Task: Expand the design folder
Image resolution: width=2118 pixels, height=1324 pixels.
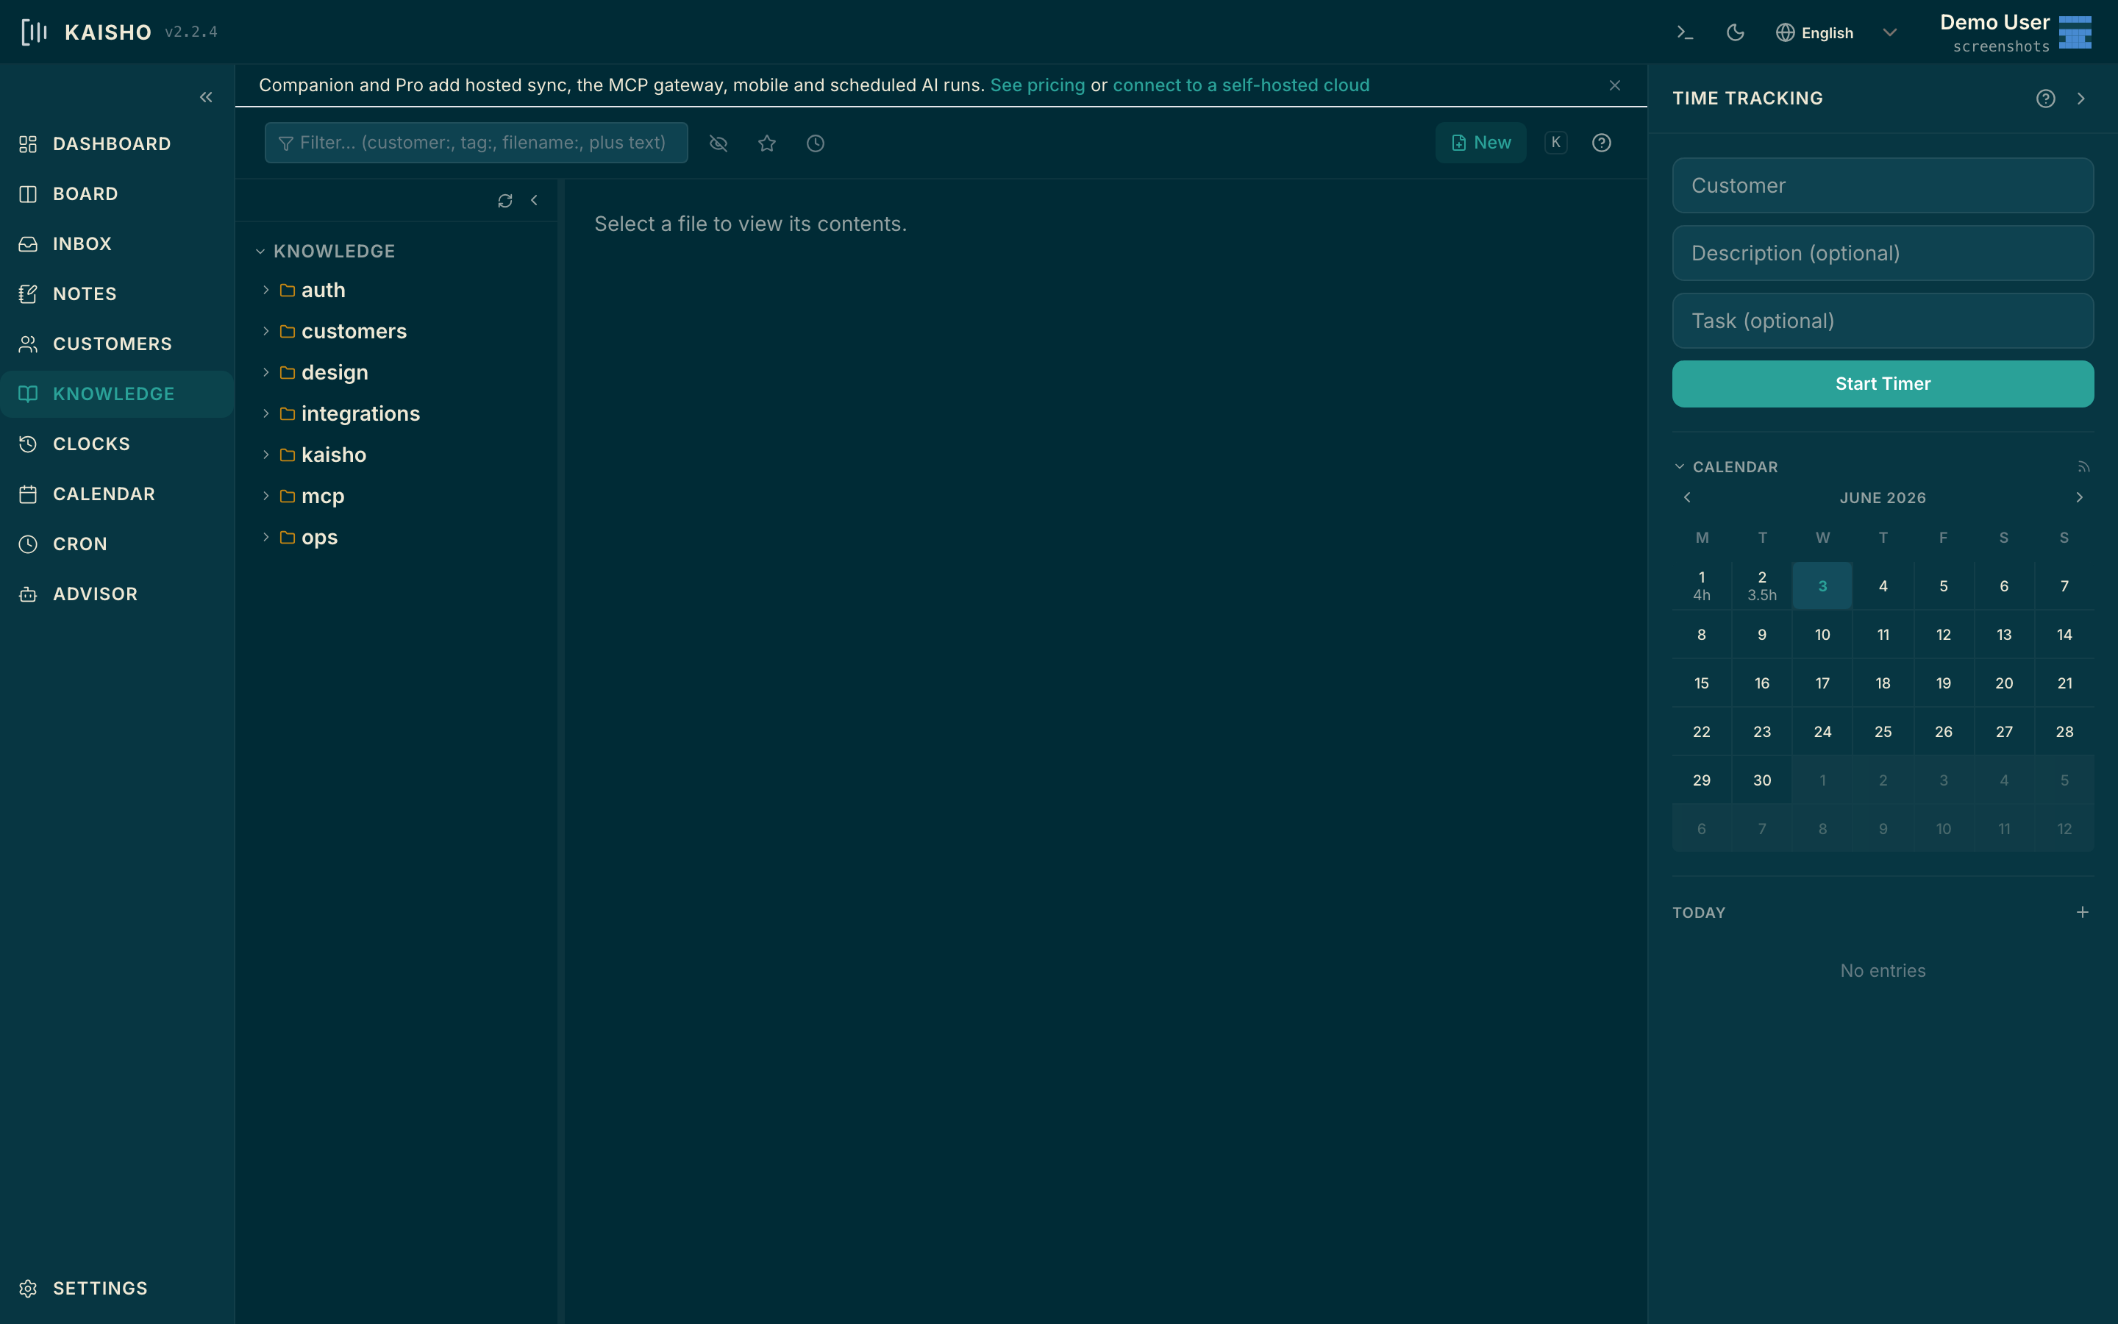Action: pos(266,372)
